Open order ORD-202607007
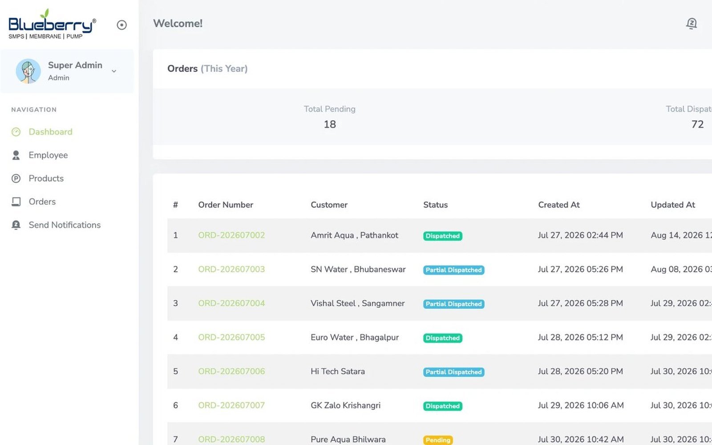 231,405
